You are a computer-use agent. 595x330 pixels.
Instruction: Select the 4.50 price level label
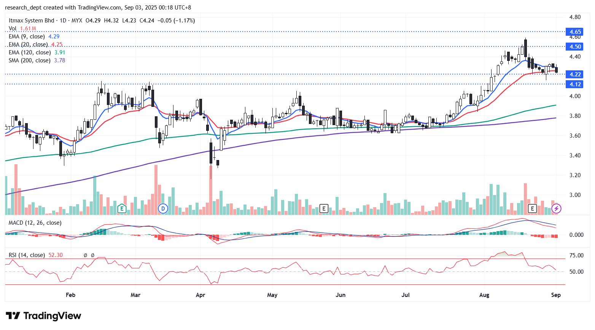point(575,47)
